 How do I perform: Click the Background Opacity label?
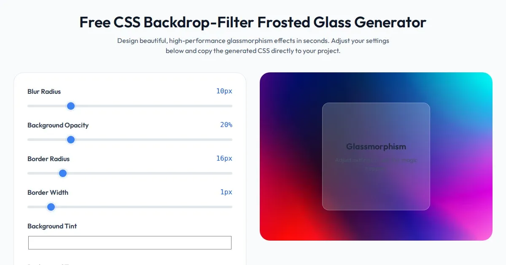pos(58,125)
